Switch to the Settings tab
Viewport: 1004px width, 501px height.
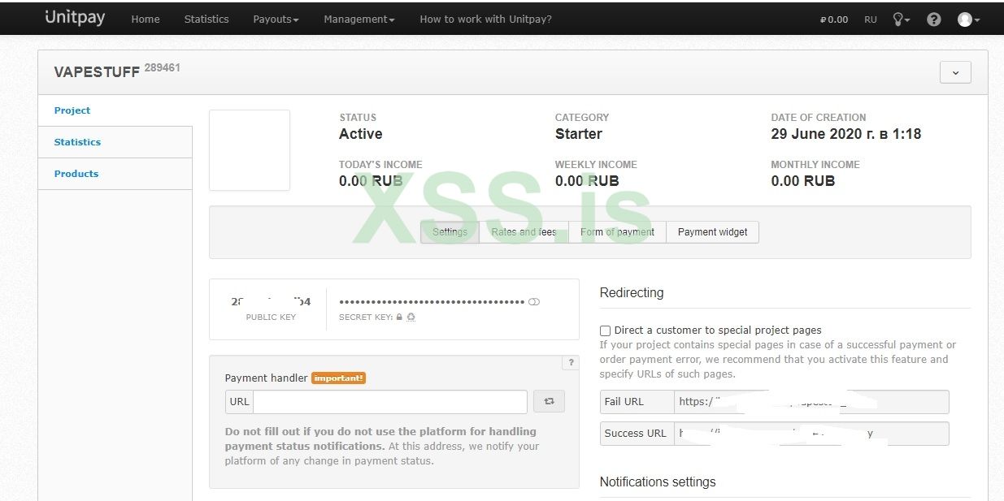point(450,232)
